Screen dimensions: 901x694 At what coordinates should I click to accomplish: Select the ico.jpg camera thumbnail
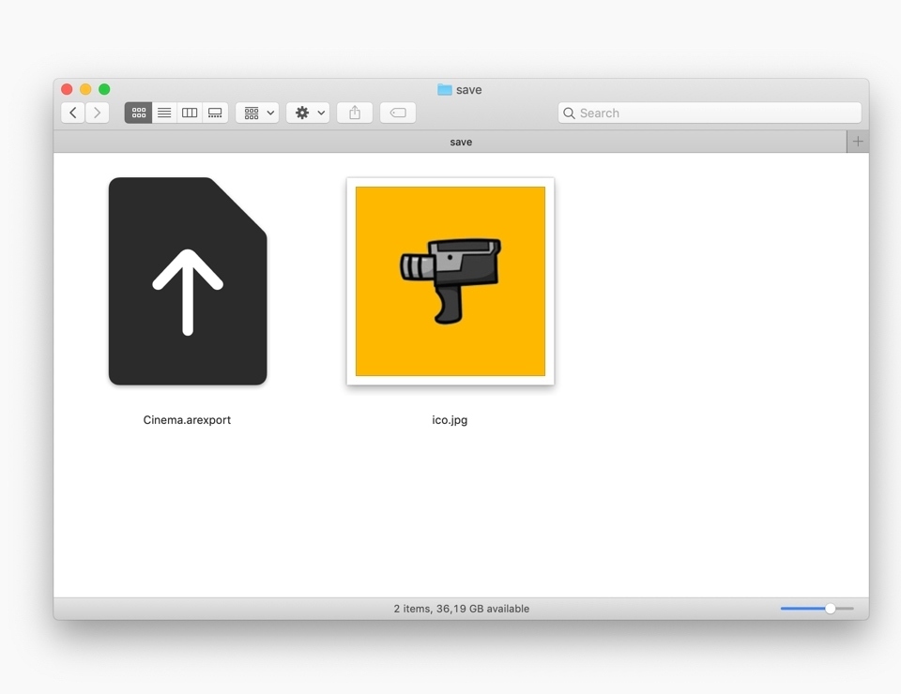[450, 281]
